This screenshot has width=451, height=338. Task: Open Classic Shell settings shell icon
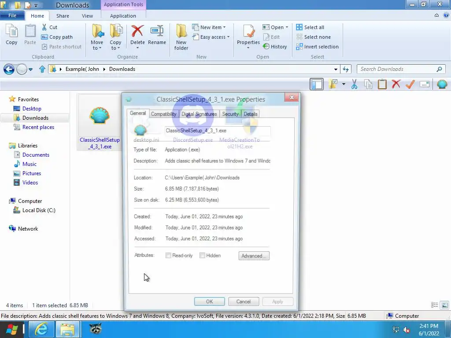click(442, 84)
